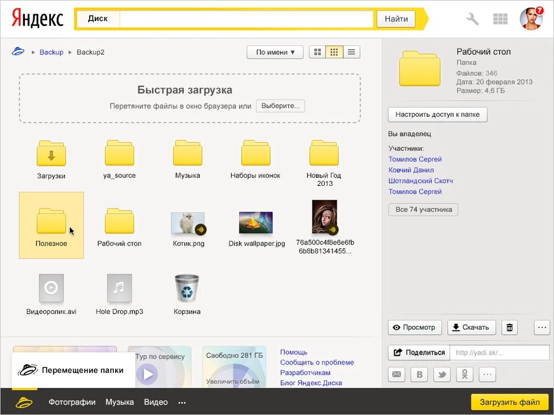Go to Backup in breadcrumbs
554x415 pixels.
tap(51, 52)
